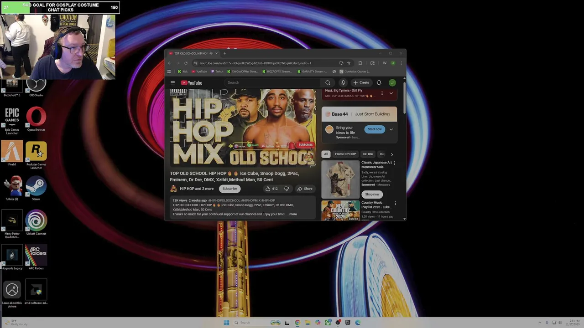
Task: Click Windows Start button on taskbar
Action: click(226, 323)
